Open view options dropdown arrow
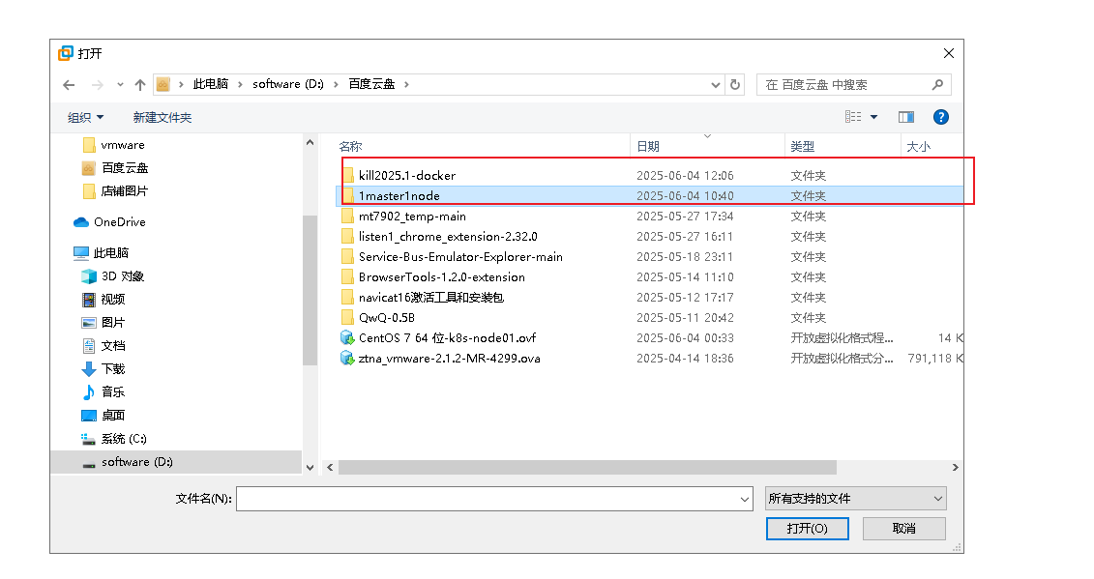This screenshot has width=1094, height=579. coord(873,117)
